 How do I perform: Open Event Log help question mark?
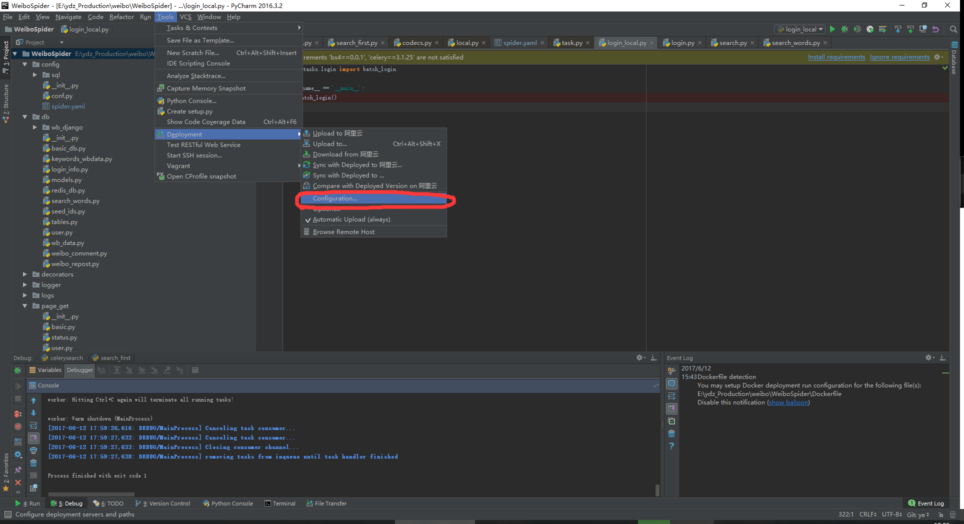pos(671,446)
